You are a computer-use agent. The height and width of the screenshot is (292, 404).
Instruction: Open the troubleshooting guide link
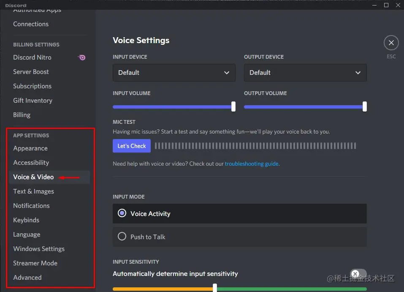click(252, 164)
